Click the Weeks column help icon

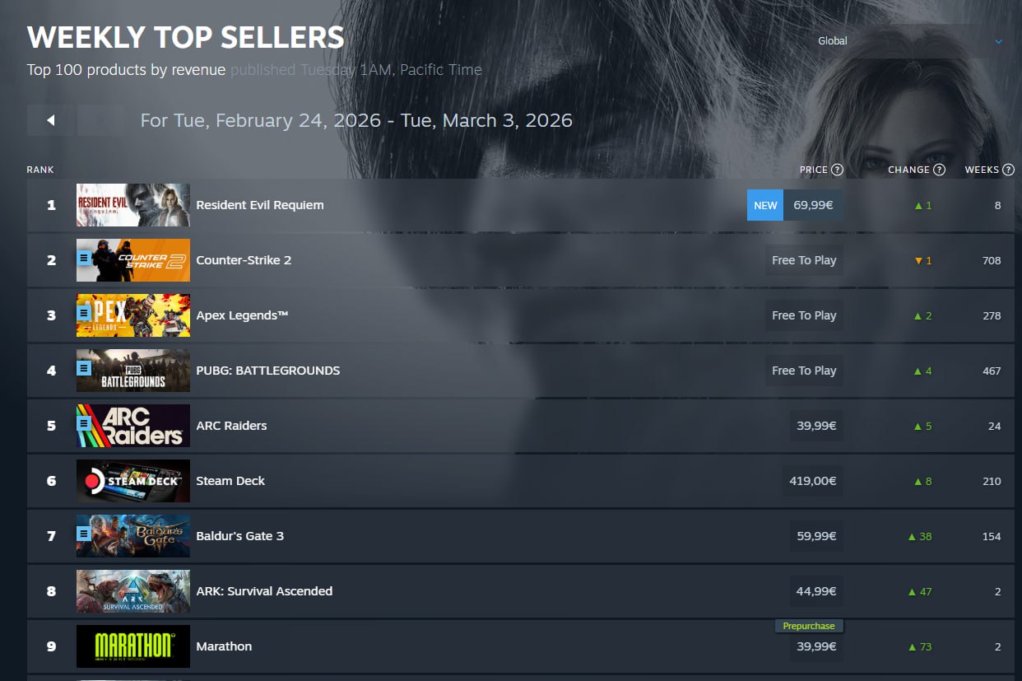[x=1008, y=170]
